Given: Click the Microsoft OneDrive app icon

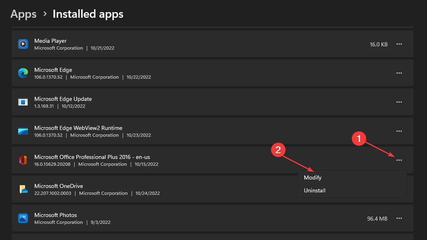Looking at the screenshot, I should (x=23, y=189).
